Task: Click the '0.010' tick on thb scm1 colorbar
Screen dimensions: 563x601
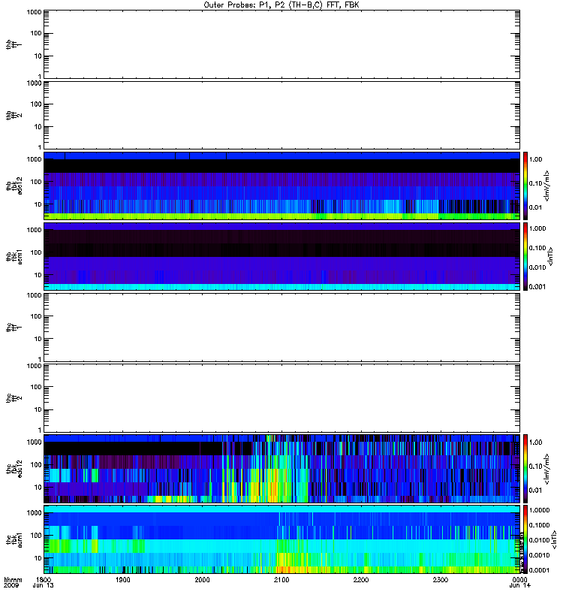Action: 537,267
